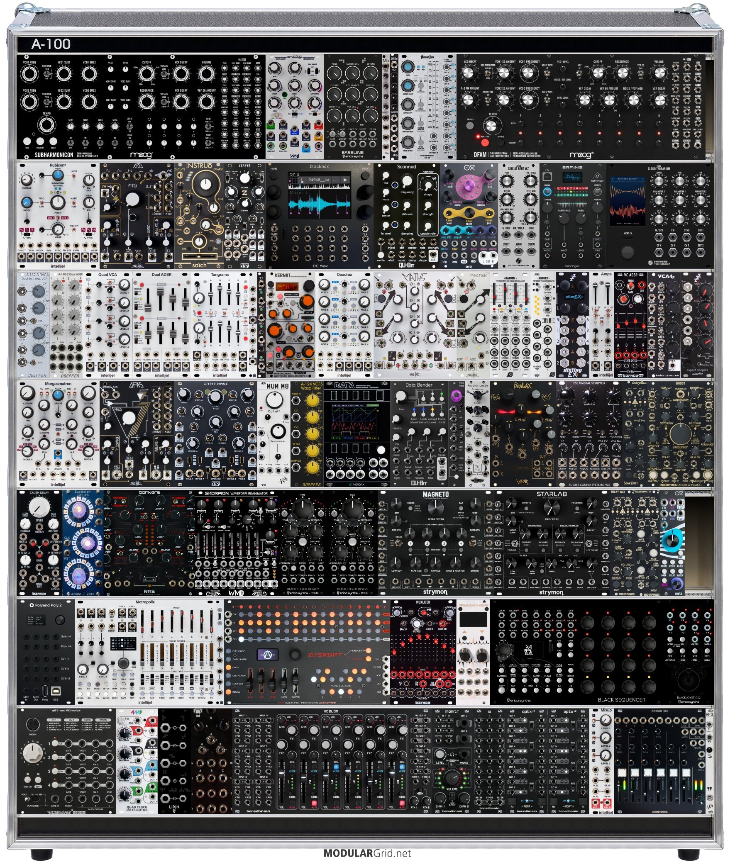
Task: Select the Intellijel Mixup module
Action: coord(602,762)
